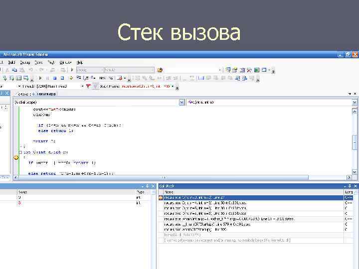The width and height of the screenshot is (359, 269).
Task: Click the editor horizontal scrollbar thumb
Action: 163,177
